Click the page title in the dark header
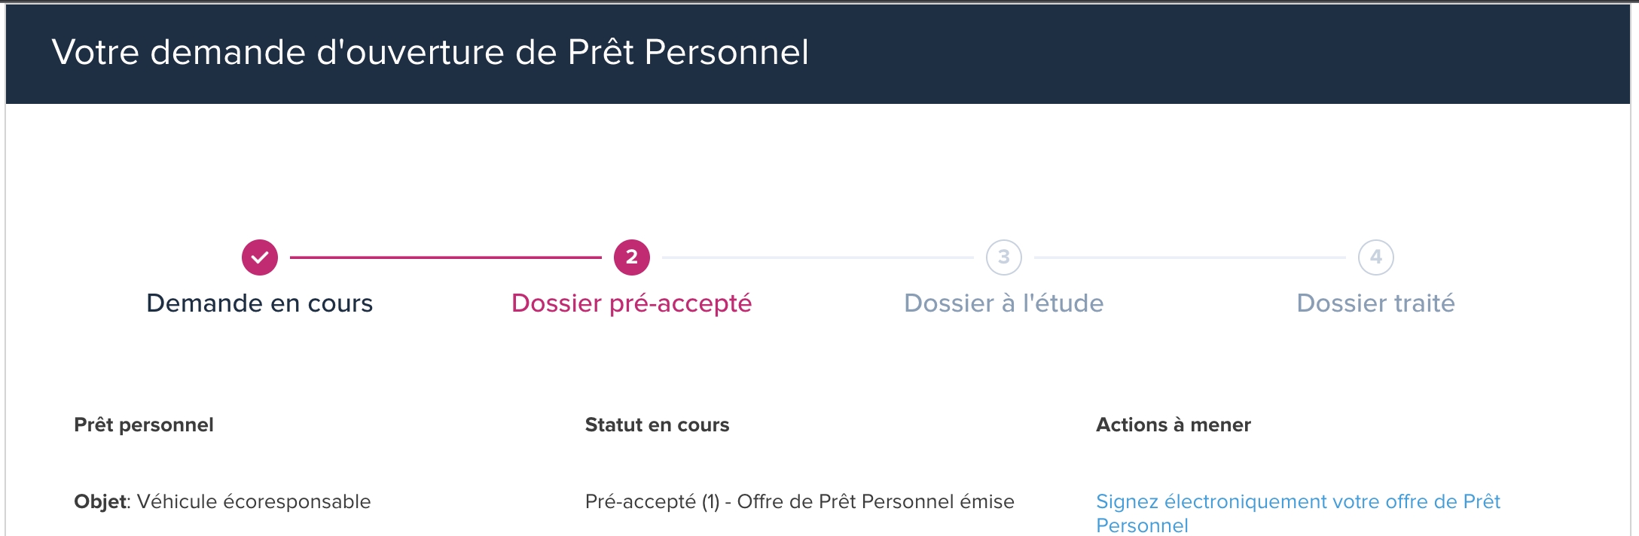Screen dimensions: 1639x536 coord(430,53)
